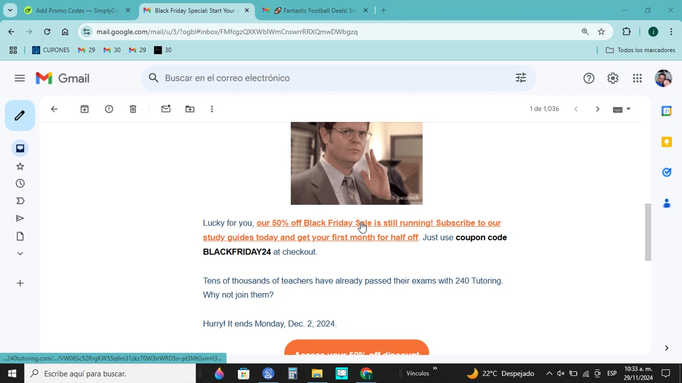
Task: Open a new browser tab
Action: 383,10
